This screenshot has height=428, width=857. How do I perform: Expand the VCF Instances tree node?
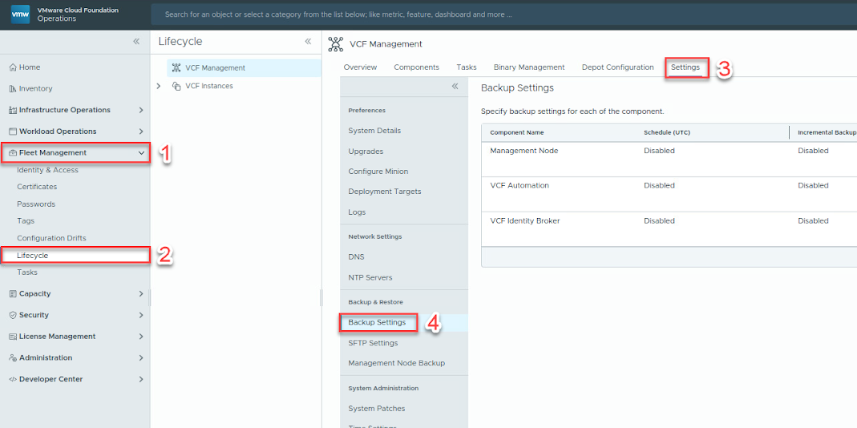[x=159, y=87]
